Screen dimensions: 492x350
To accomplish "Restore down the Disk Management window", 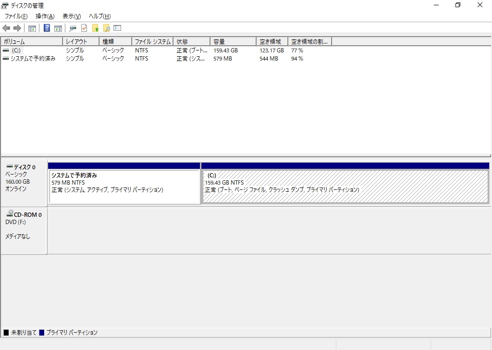I will (458, 5).
